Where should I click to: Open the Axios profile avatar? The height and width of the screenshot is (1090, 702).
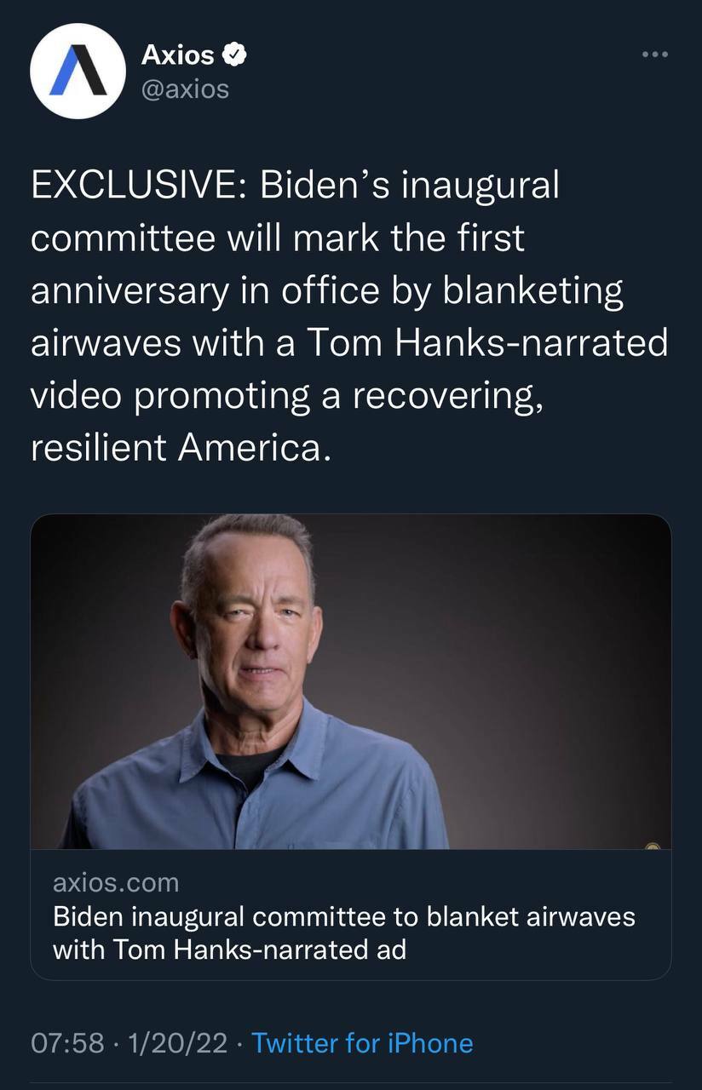point(78,71)
